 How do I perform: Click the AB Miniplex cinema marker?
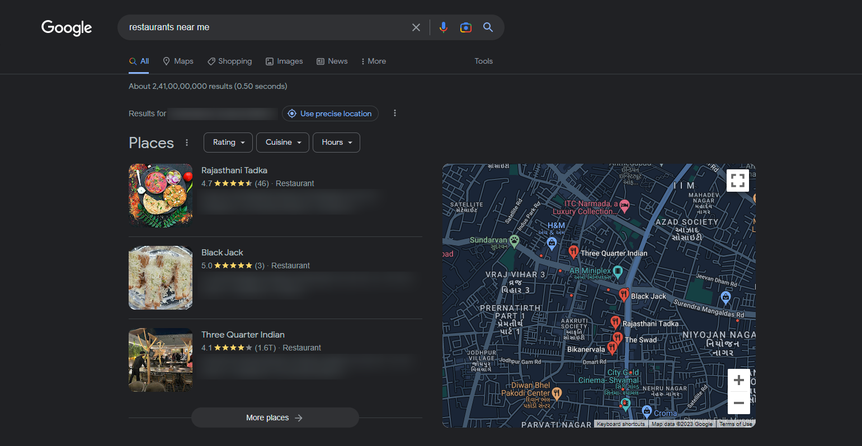618,272
